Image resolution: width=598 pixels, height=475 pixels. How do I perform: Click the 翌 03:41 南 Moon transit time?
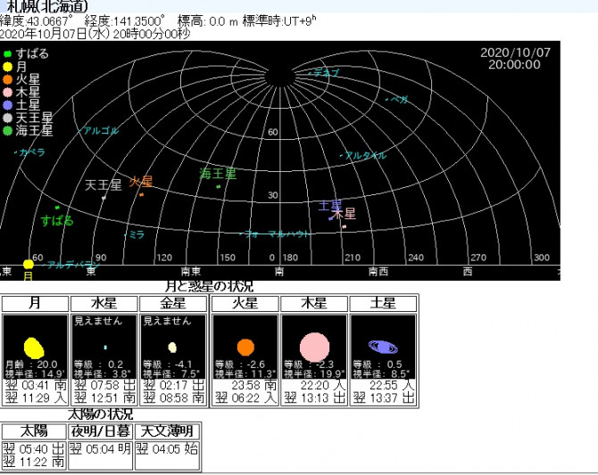tap(37, 385)
